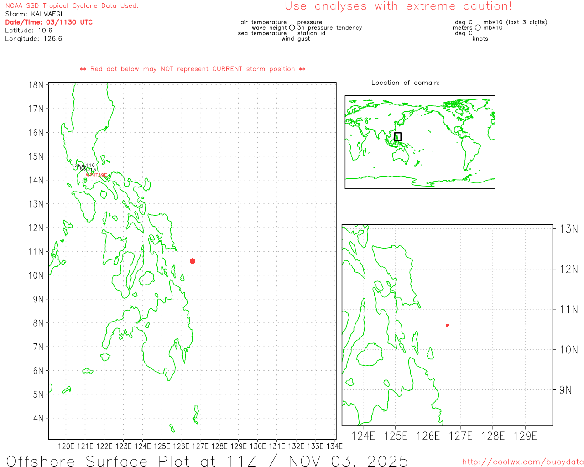Click the station circle marker near Manila
This screenshot has height=467, width=584.
pyautogui.click(x=83, y=168)
